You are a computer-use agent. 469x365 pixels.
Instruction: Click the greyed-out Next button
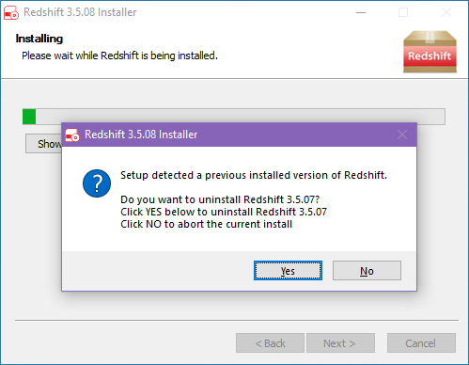pos(340,343)
